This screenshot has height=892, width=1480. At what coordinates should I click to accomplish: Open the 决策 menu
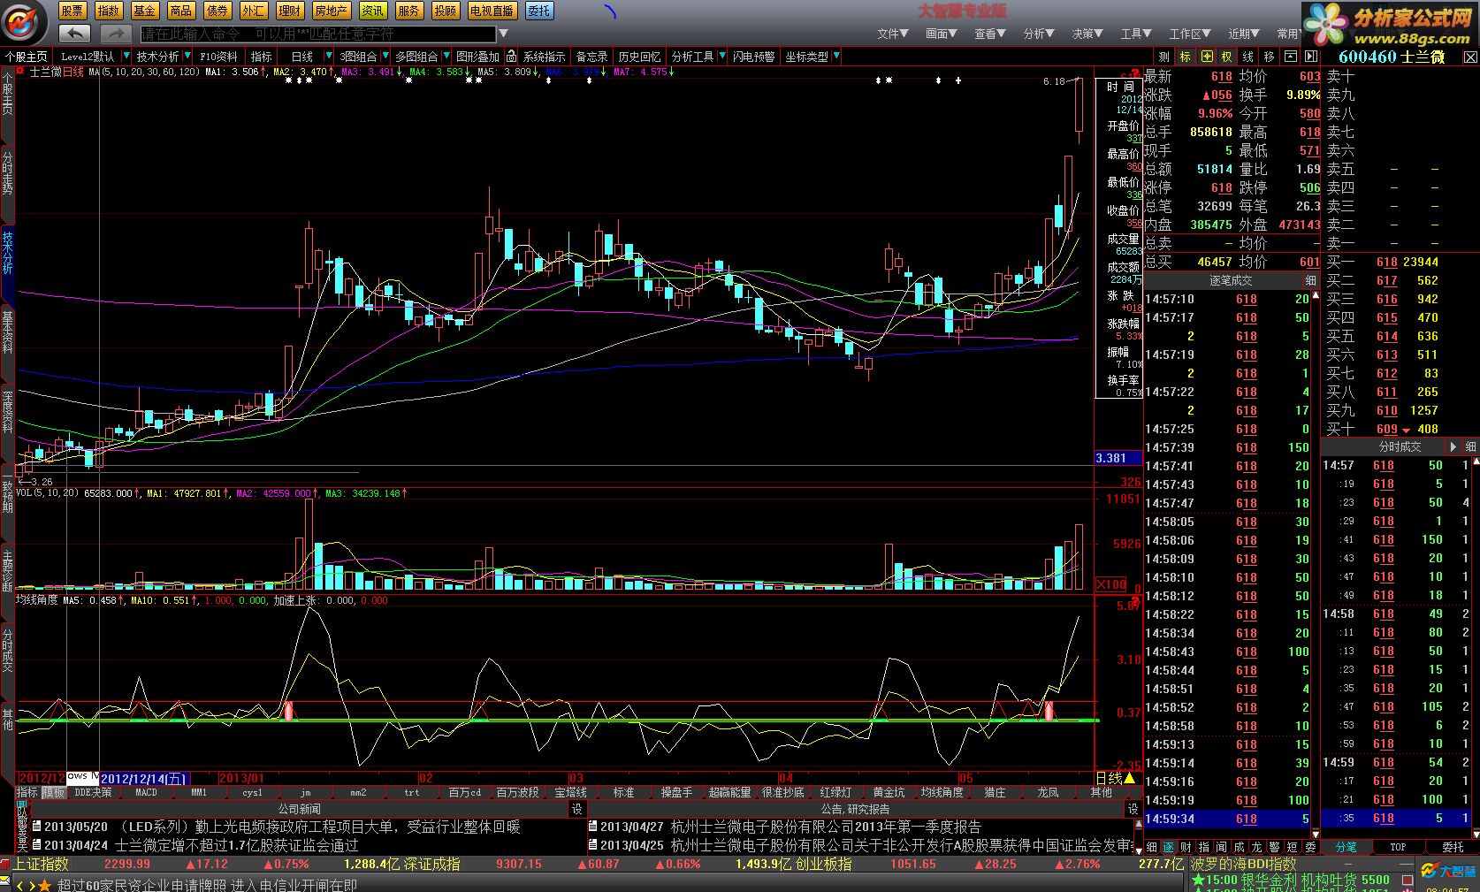pyautogui.click(x=1087, y=34)
